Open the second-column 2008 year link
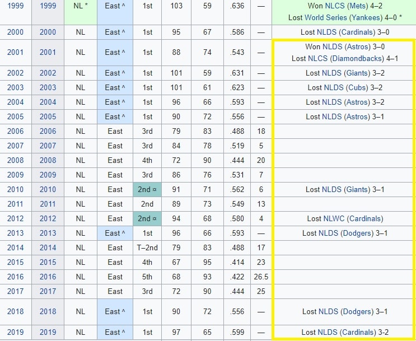The image size is (416, 341). pos(48,160)
